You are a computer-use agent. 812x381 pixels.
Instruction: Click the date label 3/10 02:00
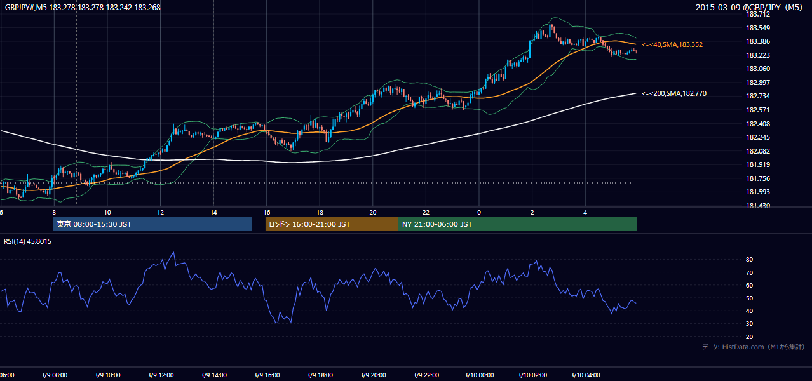(532, 375)
